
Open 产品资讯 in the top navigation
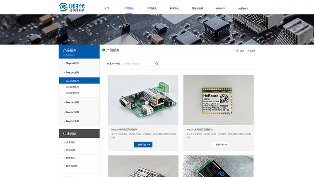click(x=152, y=8)
